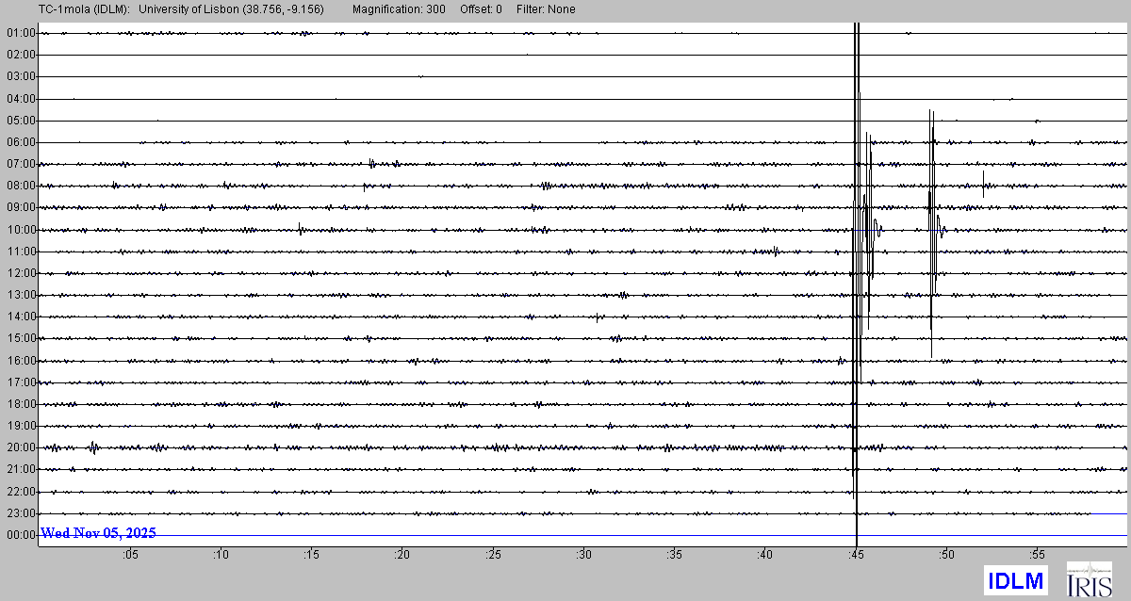Select the 16:00 hour row label

pyautogui.click(x=21, y=361)
